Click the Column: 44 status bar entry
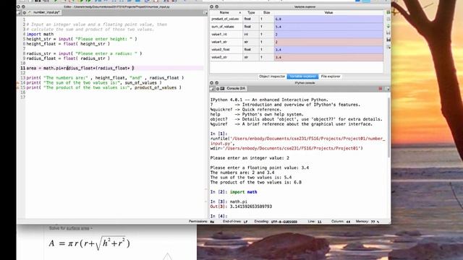Viewport: 463px width, 260px height. coord(341,222)
